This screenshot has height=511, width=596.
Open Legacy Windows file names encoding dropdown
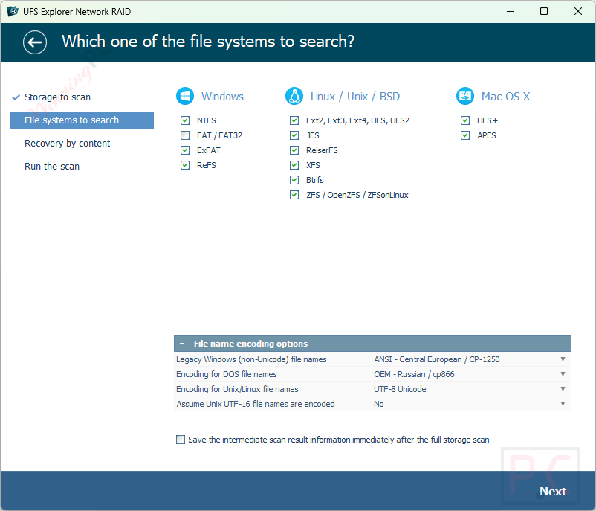coord(470,359)
